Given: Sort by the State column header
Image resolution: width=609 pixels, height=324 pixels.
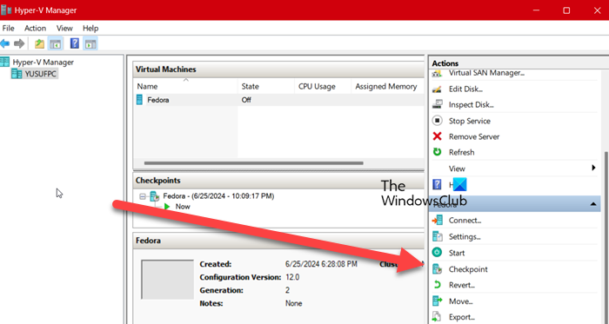Looking at the screenshot, I should click(266, 86).
